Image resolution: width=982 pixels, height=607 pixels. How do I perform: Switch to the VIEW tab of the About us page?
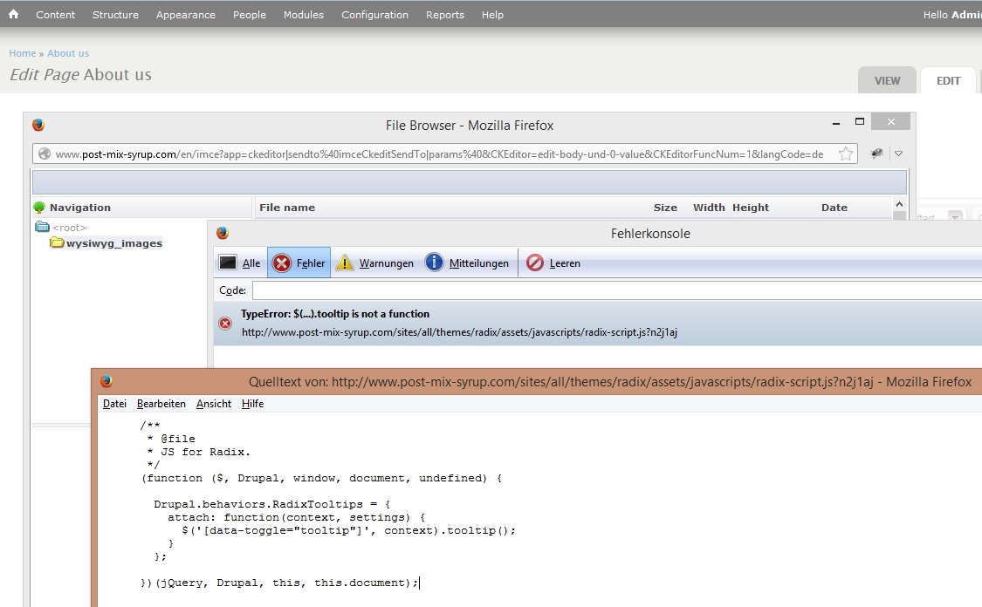(x=887, y=79)
